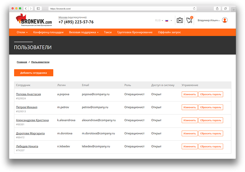The image size is (245, 172).
Task: Open the notifications rocket icon with badge
Action: [x=190, y=20]
